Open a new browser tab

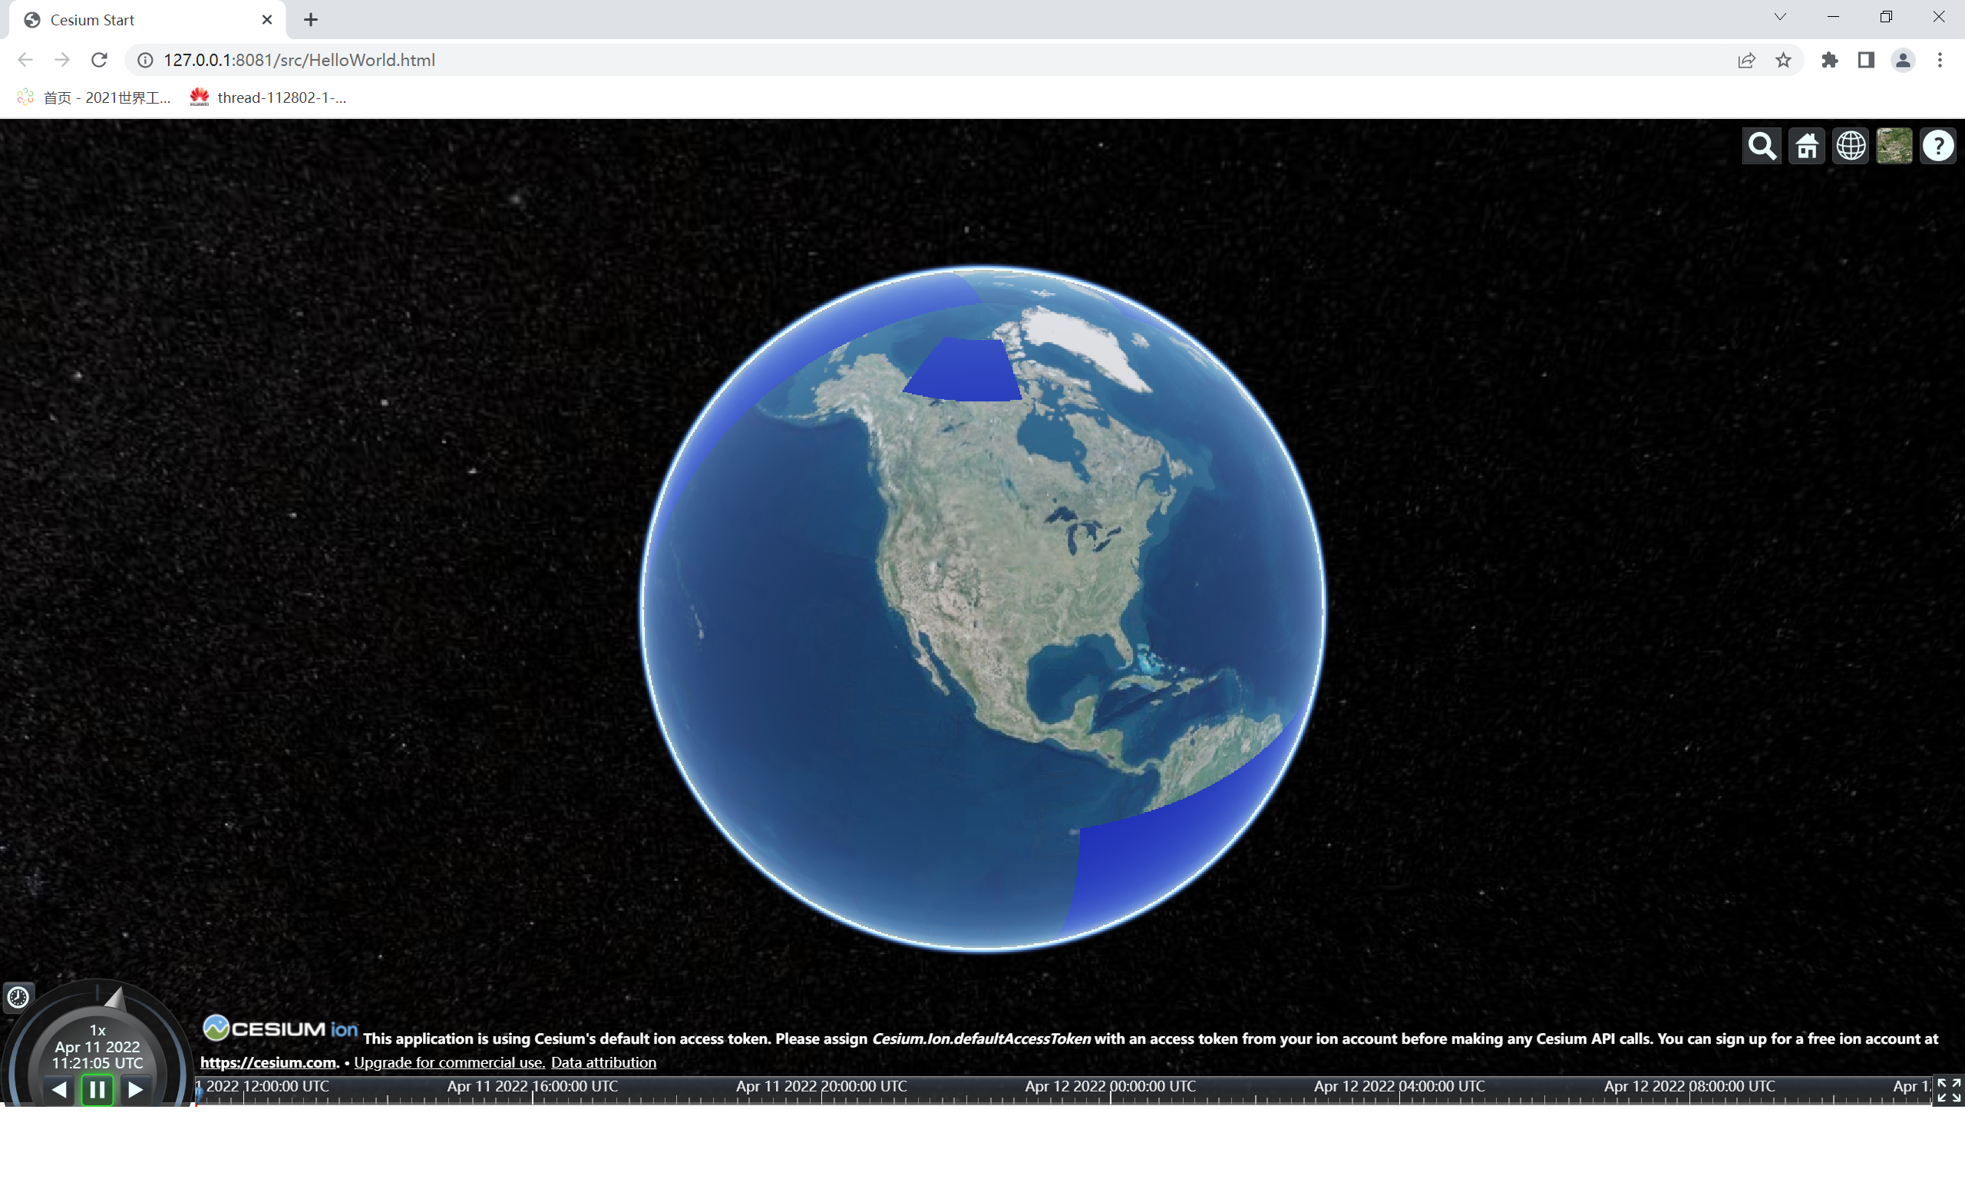pyautogui.click(x=311, y=20)
